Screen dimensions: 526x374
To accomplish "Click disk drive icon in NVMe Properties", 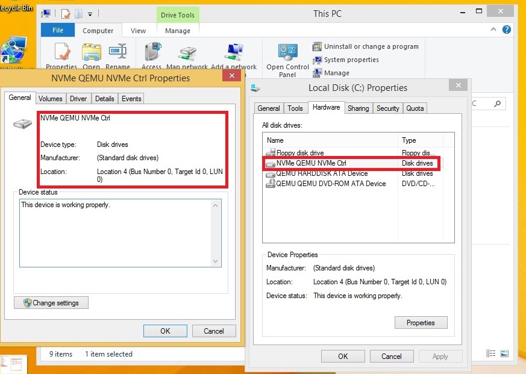I will 22,124.
